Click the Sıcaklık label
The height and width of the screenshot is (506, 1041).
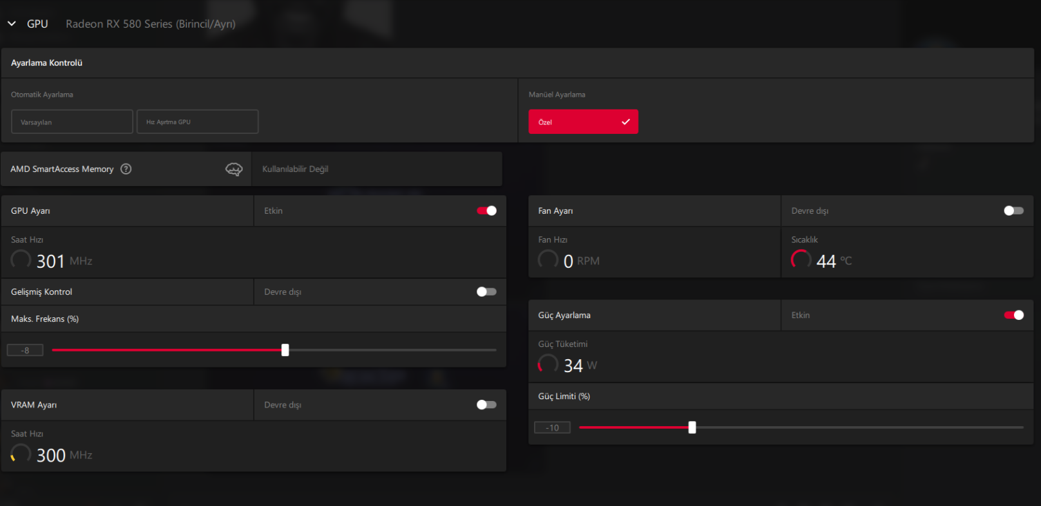click(805, 239)
